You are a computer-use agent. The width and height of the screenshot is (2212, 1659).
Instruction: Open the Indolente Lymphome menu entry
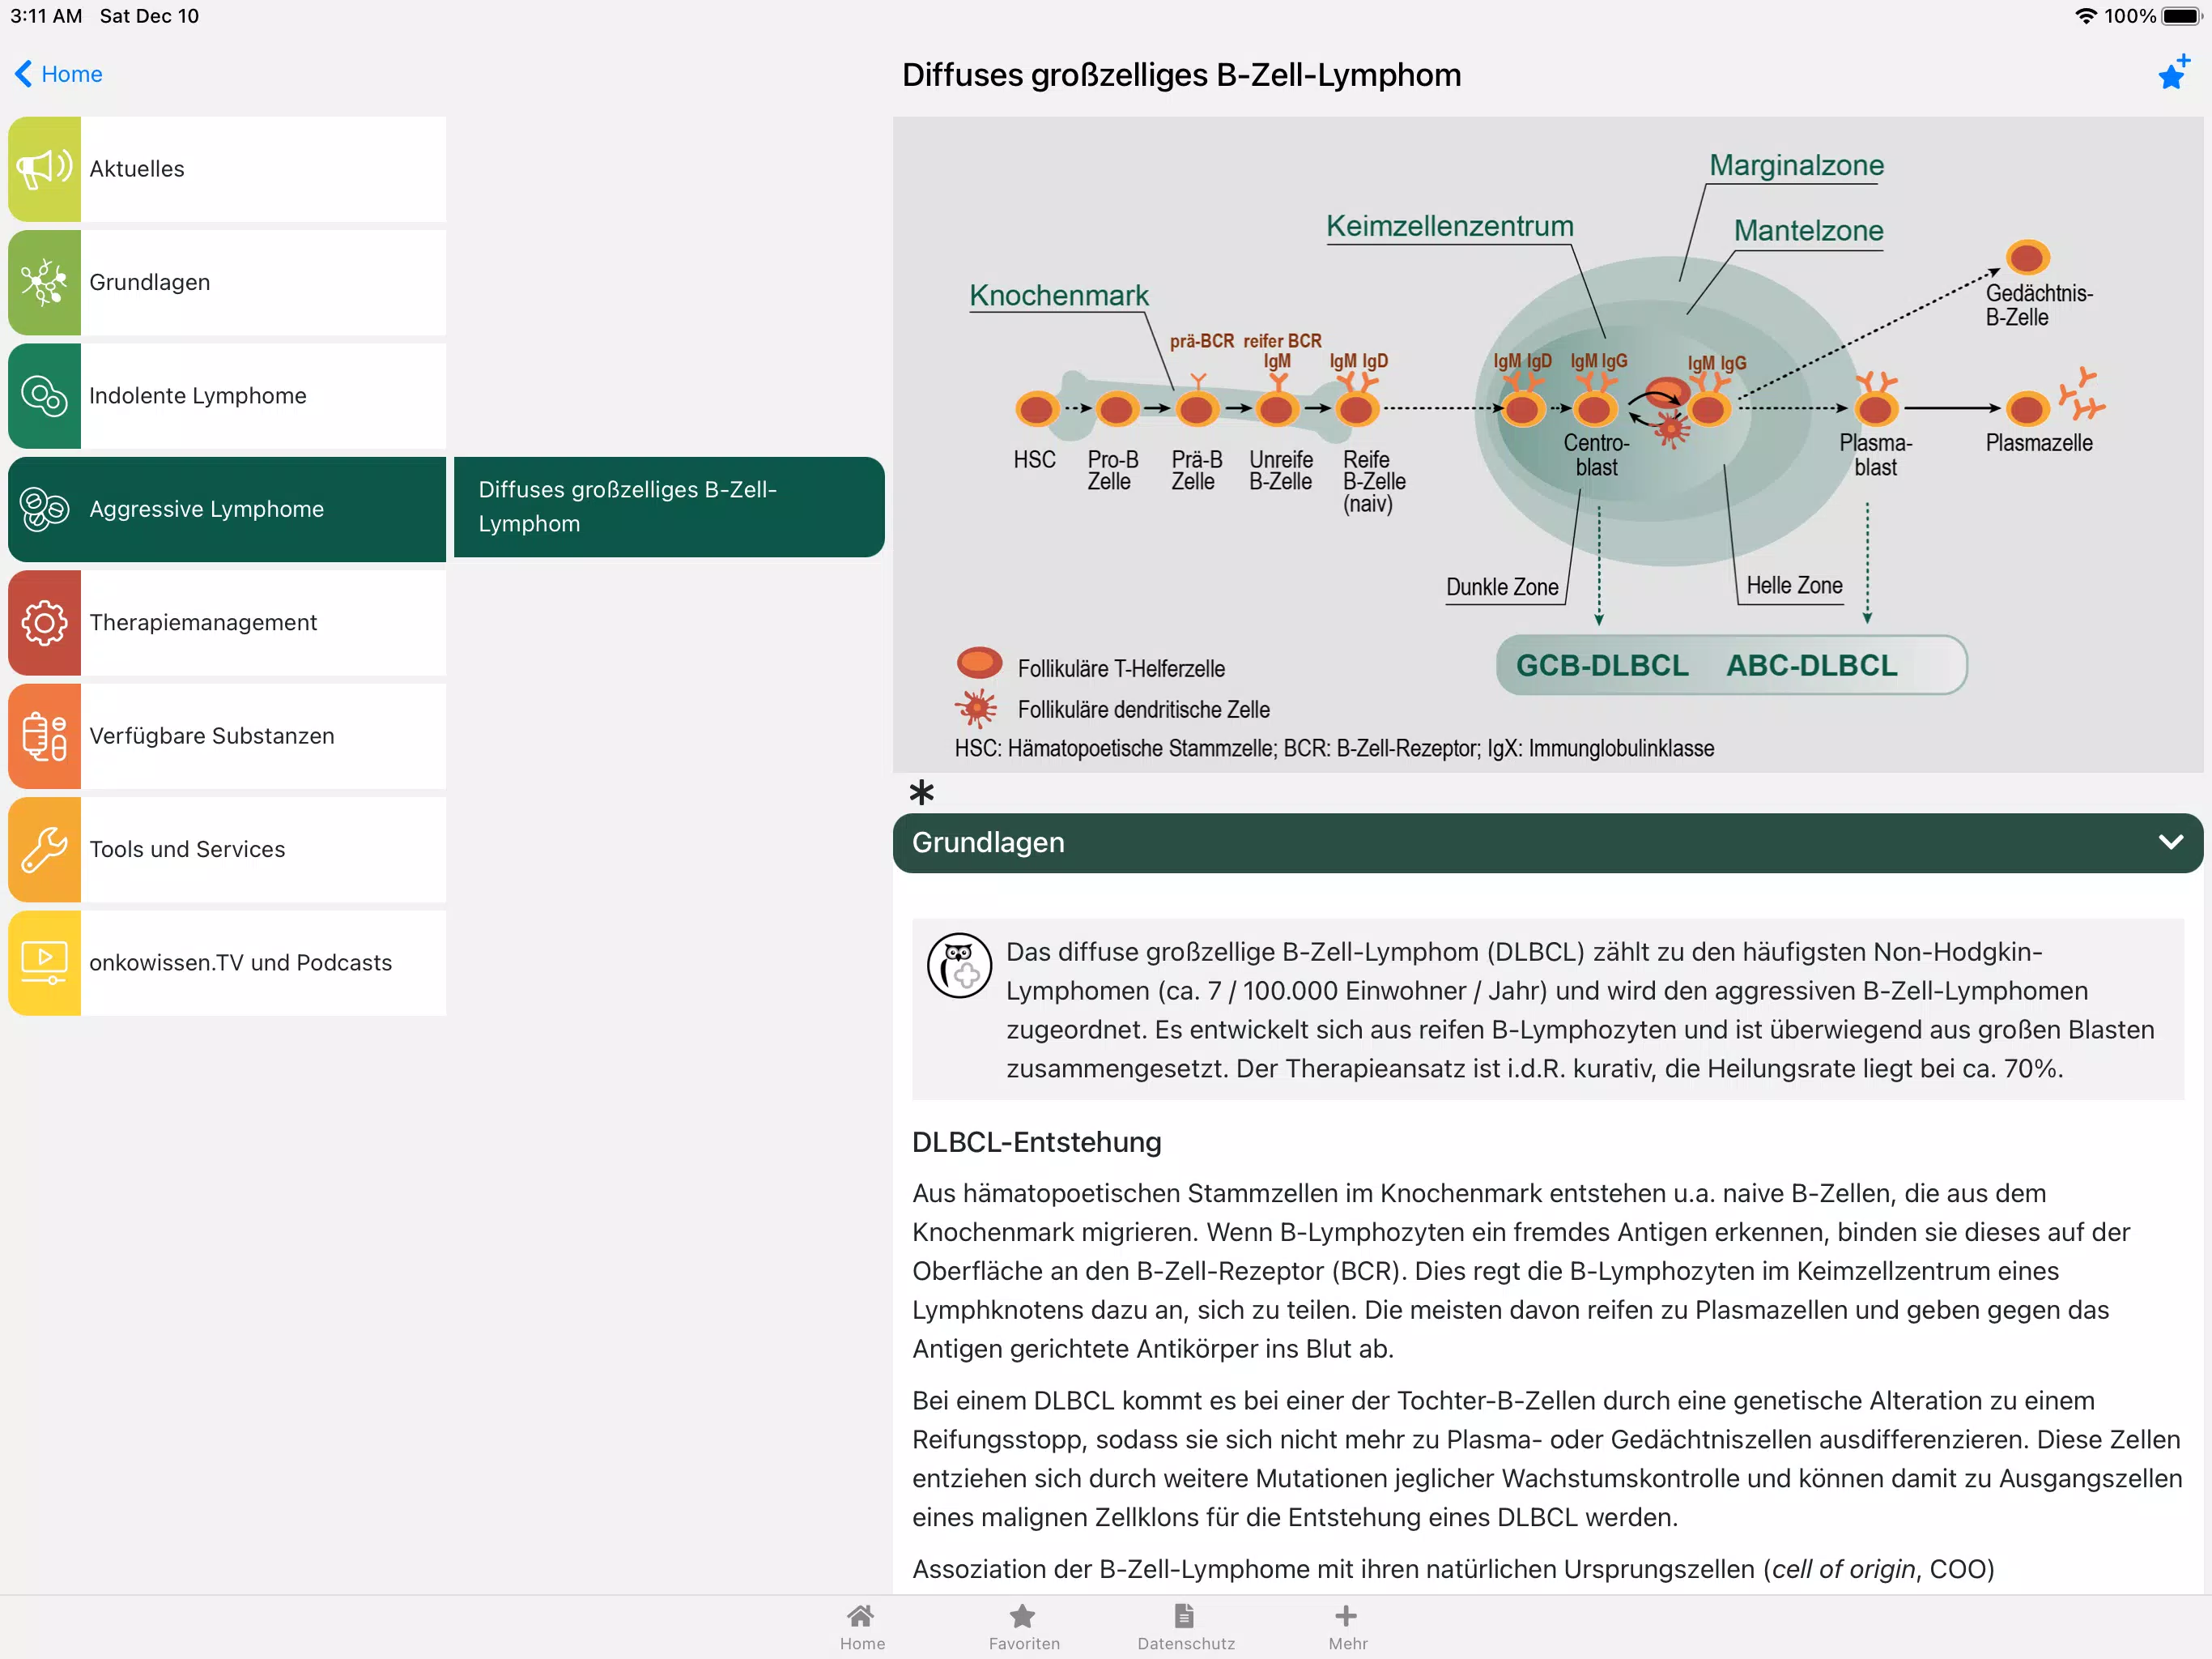[227, 396]
